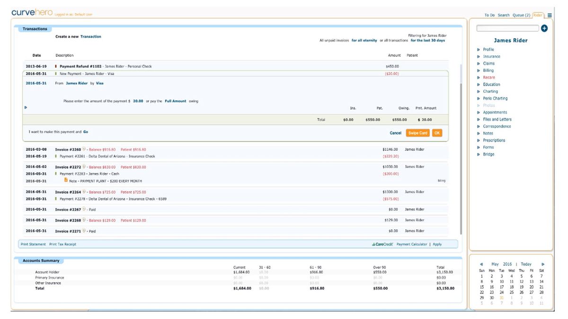Image resolution: width=568 pixels, height=319 pixels.
Task: Edit payment amount 20.00 field
Action: click(x=138, y=101)
